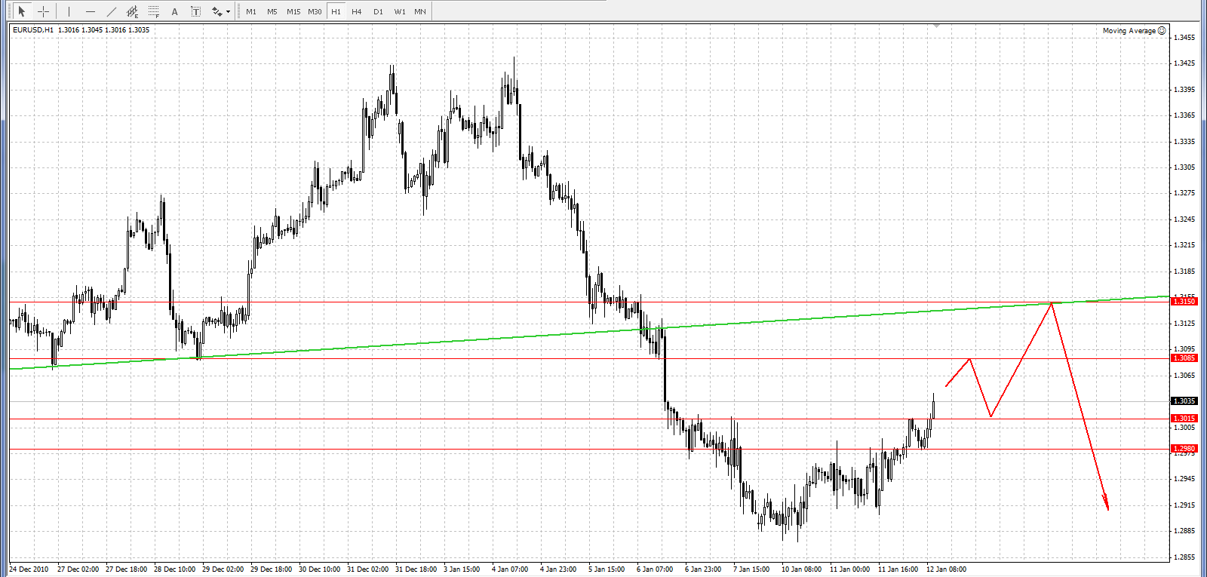Choose the Trendline drawing tool
Viewport: 1207px width, 577px height.
112,11
